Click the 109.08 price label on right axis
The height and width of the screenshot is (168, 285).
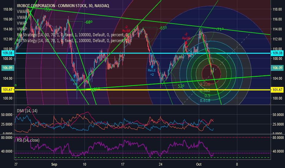(277, 53)
